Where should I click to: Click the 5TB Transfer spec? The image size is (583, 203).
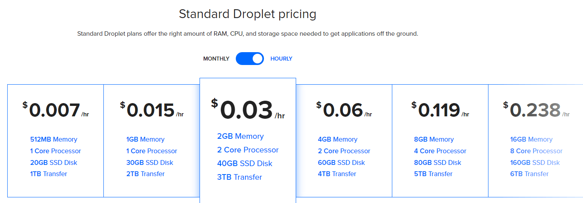tap(433, 174)
